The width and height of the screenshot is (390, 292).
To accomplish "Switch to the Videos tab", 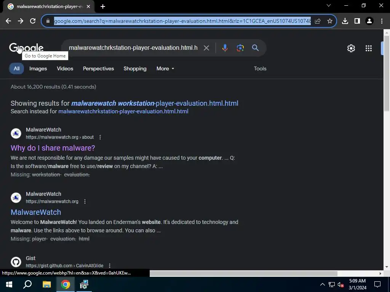I will pyautogui.click(x=65, y=68).
